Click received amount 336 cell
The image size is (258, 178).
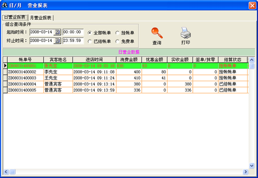180,90
